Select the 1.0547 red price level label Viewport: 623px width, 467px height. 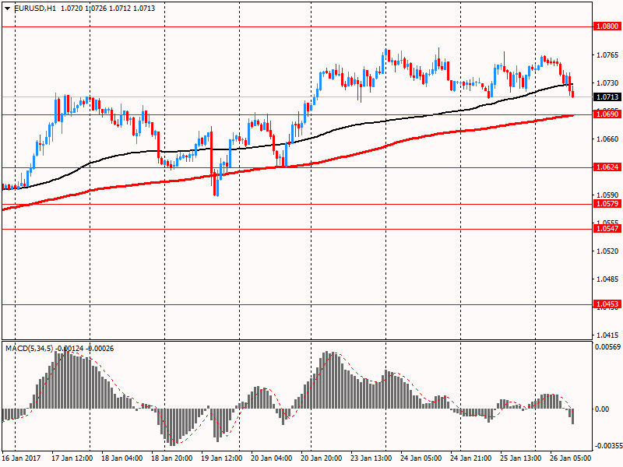(x=607, y=228)
